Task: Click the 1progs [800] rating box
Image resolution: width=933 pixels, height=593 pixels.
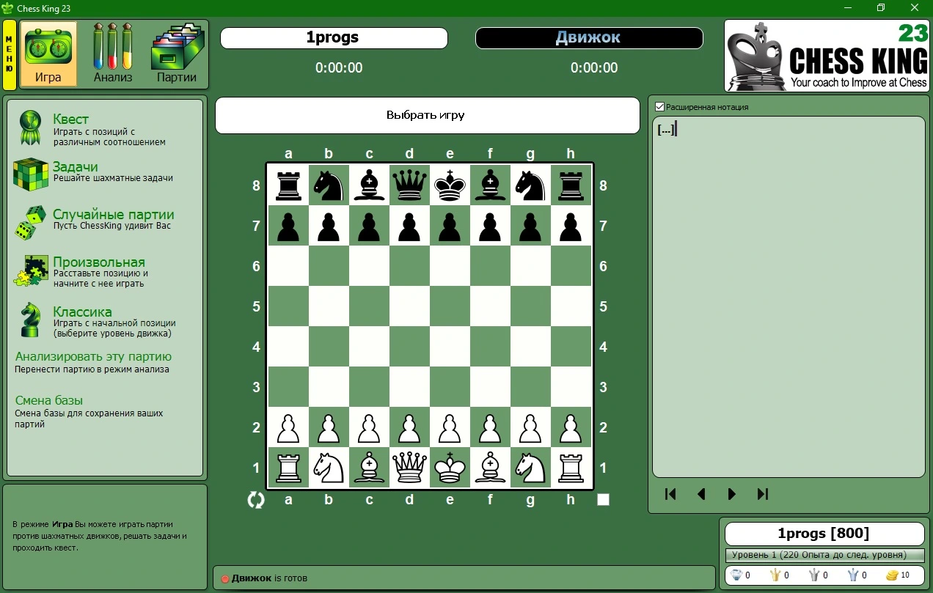Action: click(824, 534)
